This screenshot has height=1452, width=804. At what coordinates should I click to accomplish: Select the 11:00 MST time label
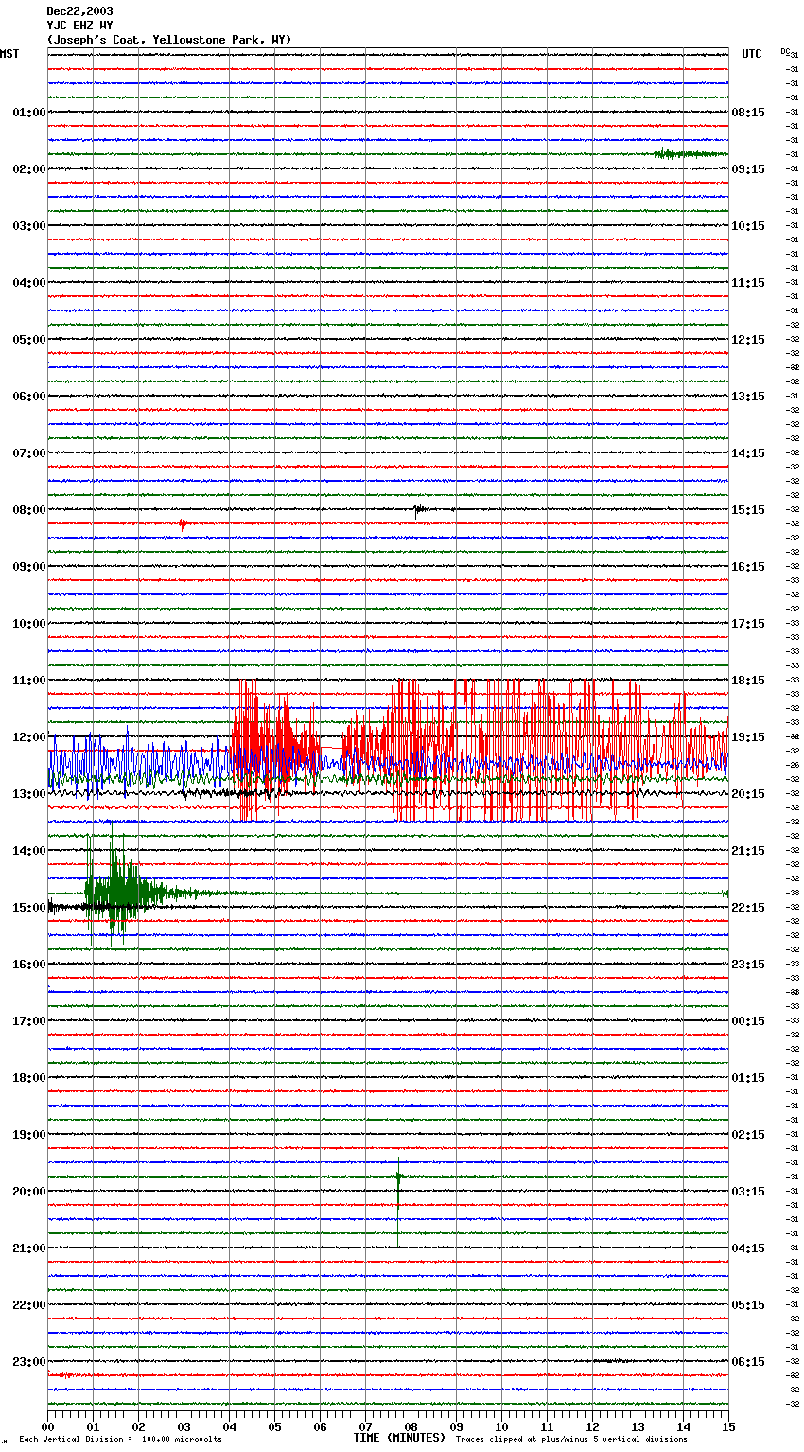[x=29, y=681]
